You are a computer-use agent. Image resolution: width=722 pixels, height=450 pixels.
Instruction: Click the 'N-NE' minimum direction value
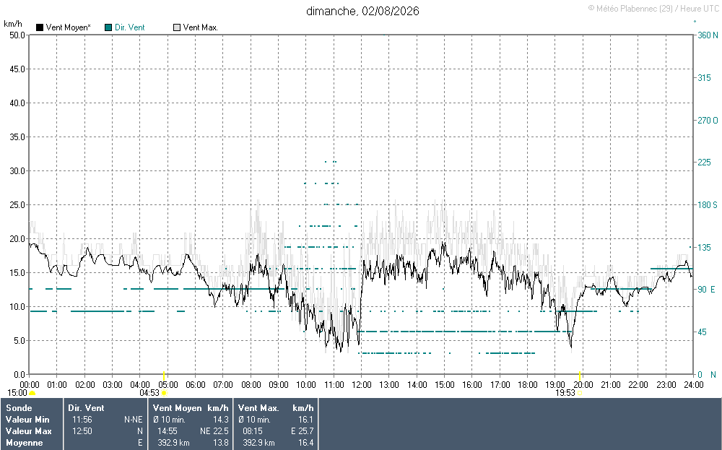pos(134,420)
